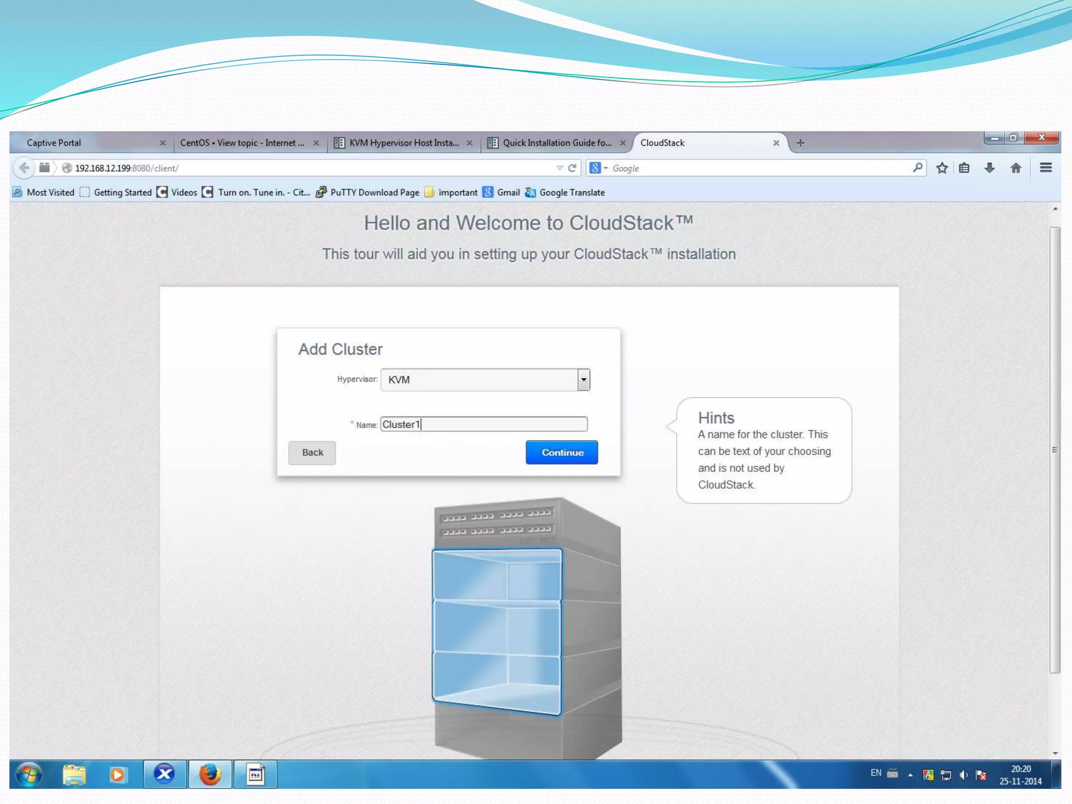Switch to KVM Hypervisor Host tab
Viewport: 1072px width, 804px height.
click(403, 143)
